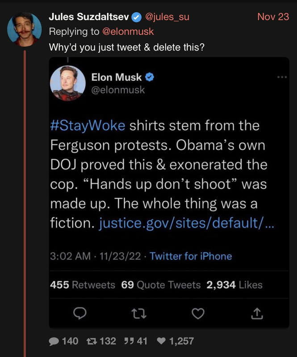
Task: Click Jules Suzdaltsev's verified badge
Action: (x=136, y=17)
